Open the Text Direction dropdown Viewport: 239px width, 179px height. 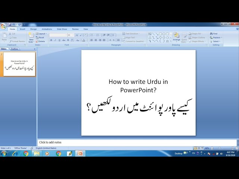(131, 34)
